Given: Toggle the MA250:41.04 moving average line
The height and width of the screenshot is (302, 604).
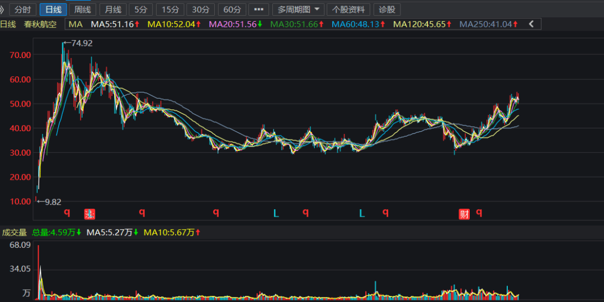Looking at the screenshot, I should coord(488,24).
